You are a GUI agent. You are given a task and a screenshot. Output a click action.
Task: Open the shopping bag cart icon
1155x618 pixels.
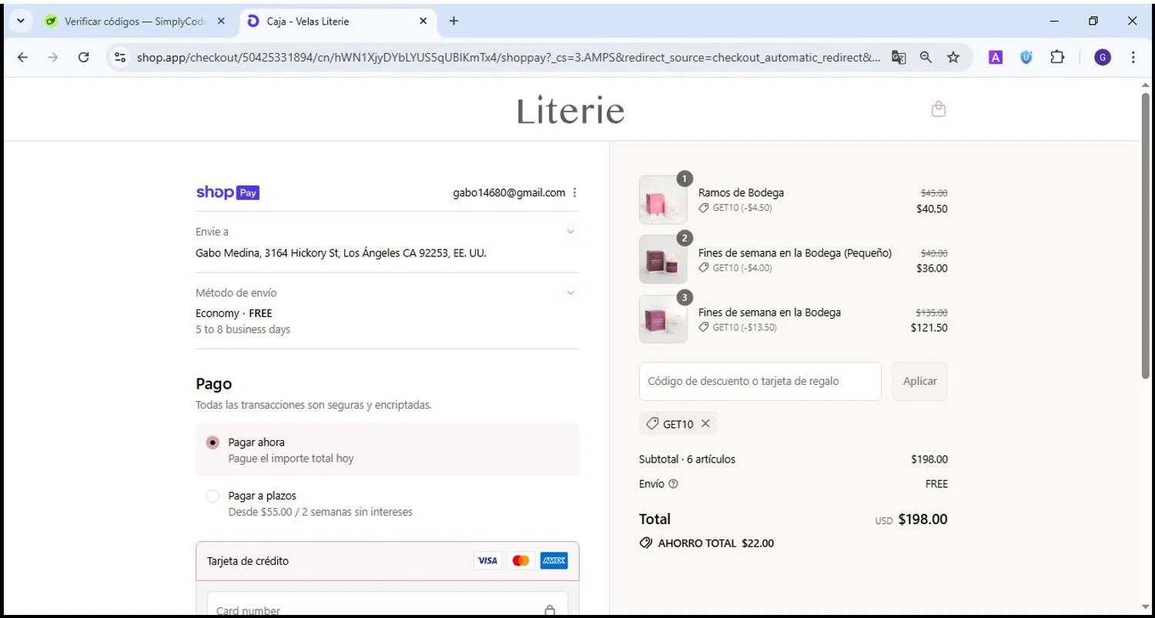pyautogui.click(x=938, y=109)
